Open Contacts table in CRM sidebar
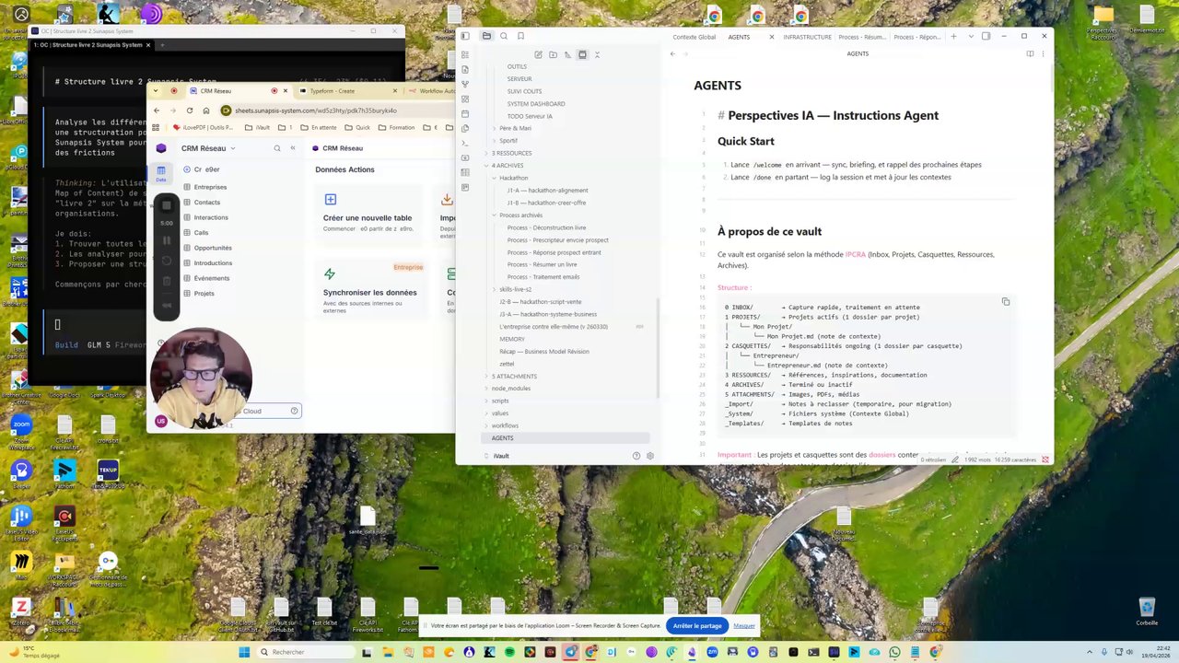Viewport: 1179px width, 663px height. (207, 202)
